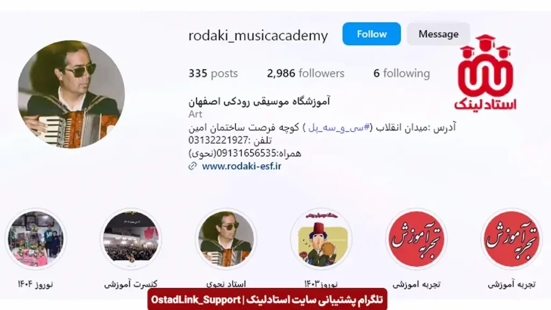Click the link chain icon beside the website
Viewport: 551px width, 310px height.
point(193,166)
